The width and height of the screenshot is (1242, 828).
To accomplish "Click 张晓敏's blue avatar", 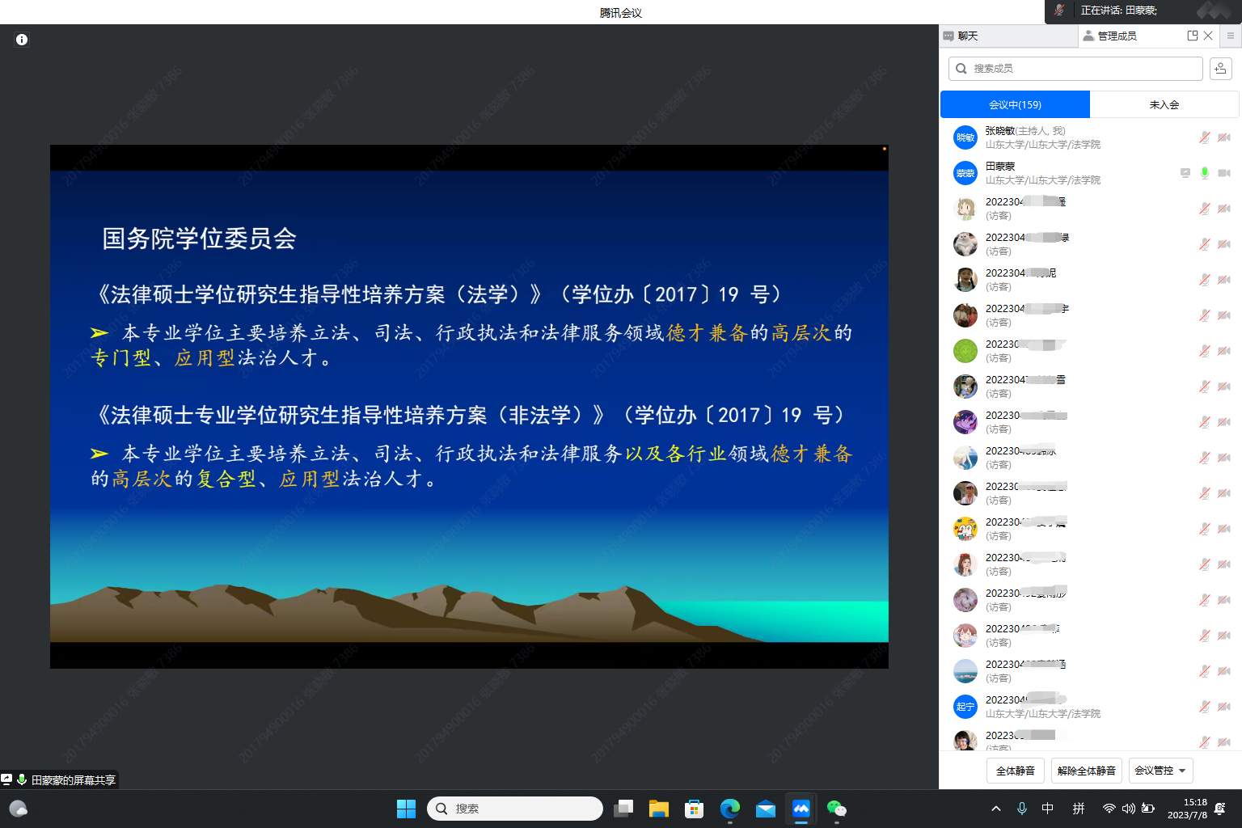I will [965, 137].
